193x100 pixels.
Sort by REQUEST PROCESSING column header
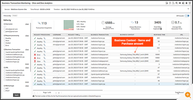(x=42, y=35)
